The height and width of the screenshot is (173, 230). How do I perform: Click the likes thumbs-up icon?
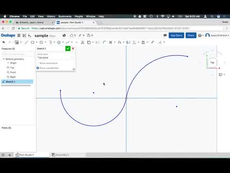pyautogui.click(x=71, y=36)
